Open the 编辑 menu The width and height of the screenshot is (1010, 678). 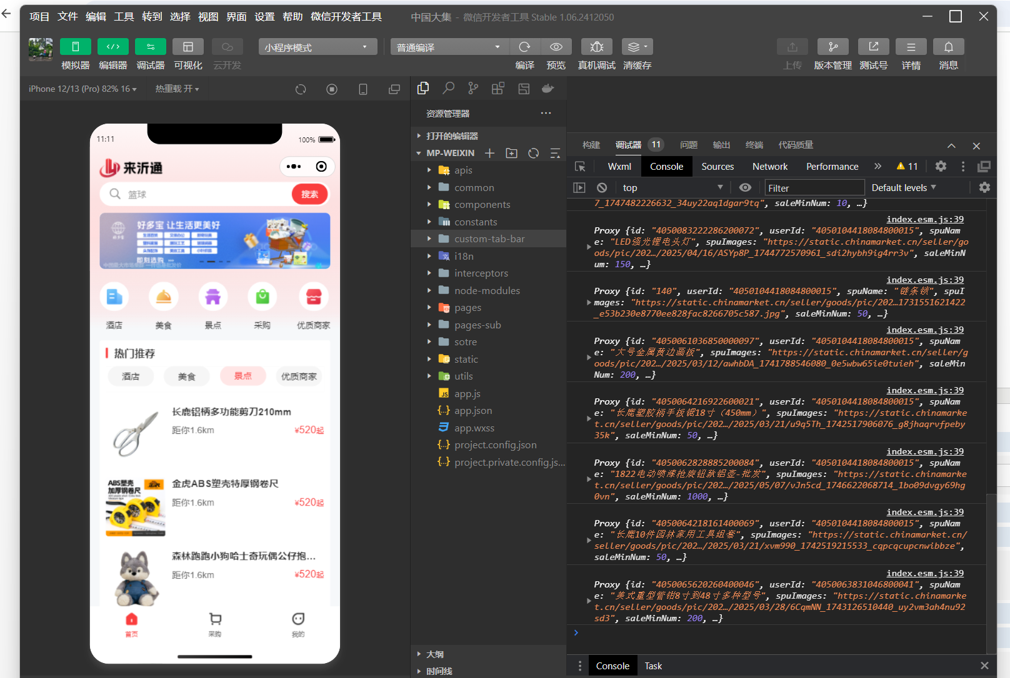[96, 17]
